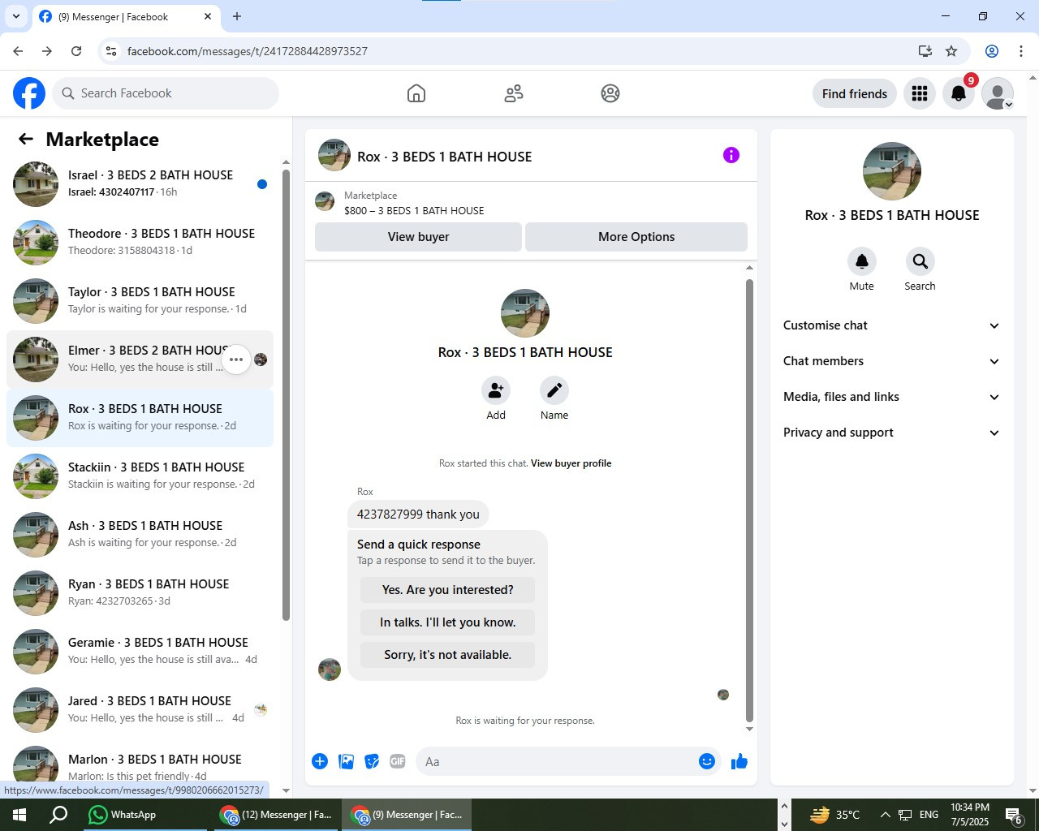Open Taylor conversation in list
This screenshot has width=1039, height=831.
point(140,301)
